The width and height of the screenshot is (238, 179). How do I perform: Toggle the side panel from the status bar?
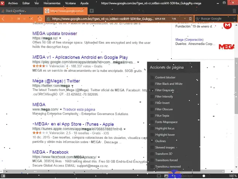click(3, 176)
